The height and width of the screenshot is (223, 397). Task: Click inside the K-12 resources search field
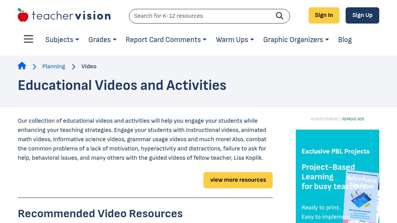[201, 16]
